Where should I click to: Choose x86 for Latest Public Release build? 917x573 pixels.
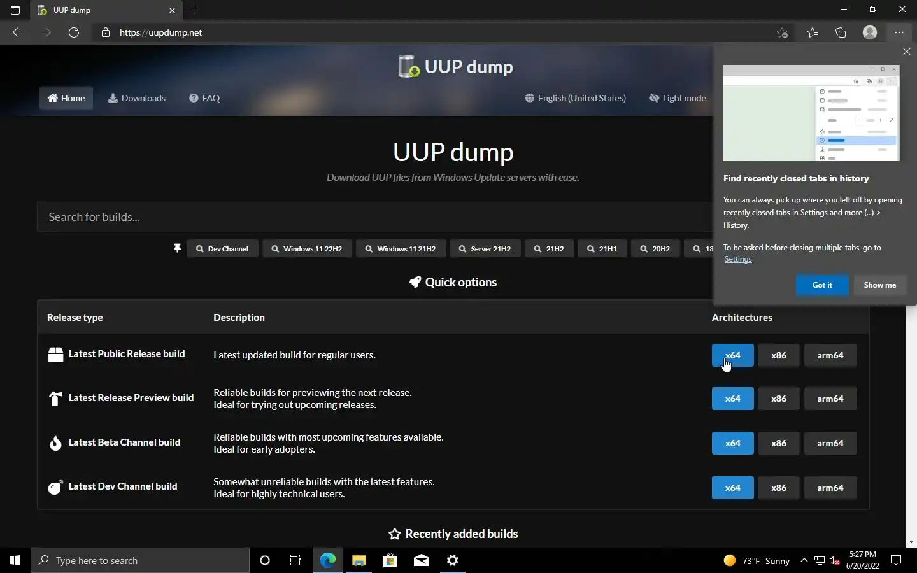[x=779, y=355]
